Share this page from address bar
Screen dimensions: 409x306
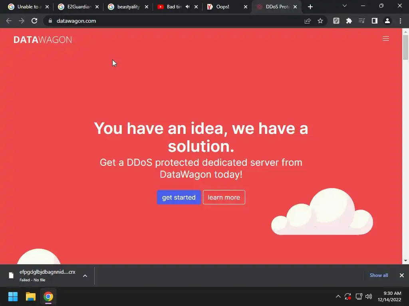click(x=308, y=21)
